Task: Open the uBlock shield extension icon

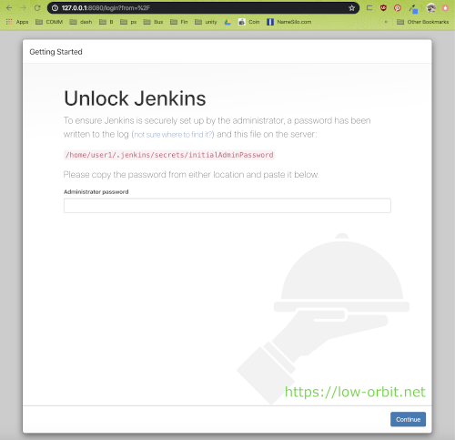Action: click(383, 8)
